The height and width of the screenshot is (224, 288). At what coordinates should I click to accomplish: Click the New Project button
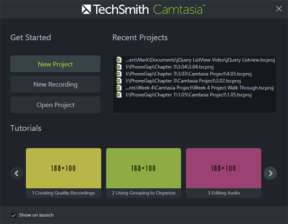55,64
